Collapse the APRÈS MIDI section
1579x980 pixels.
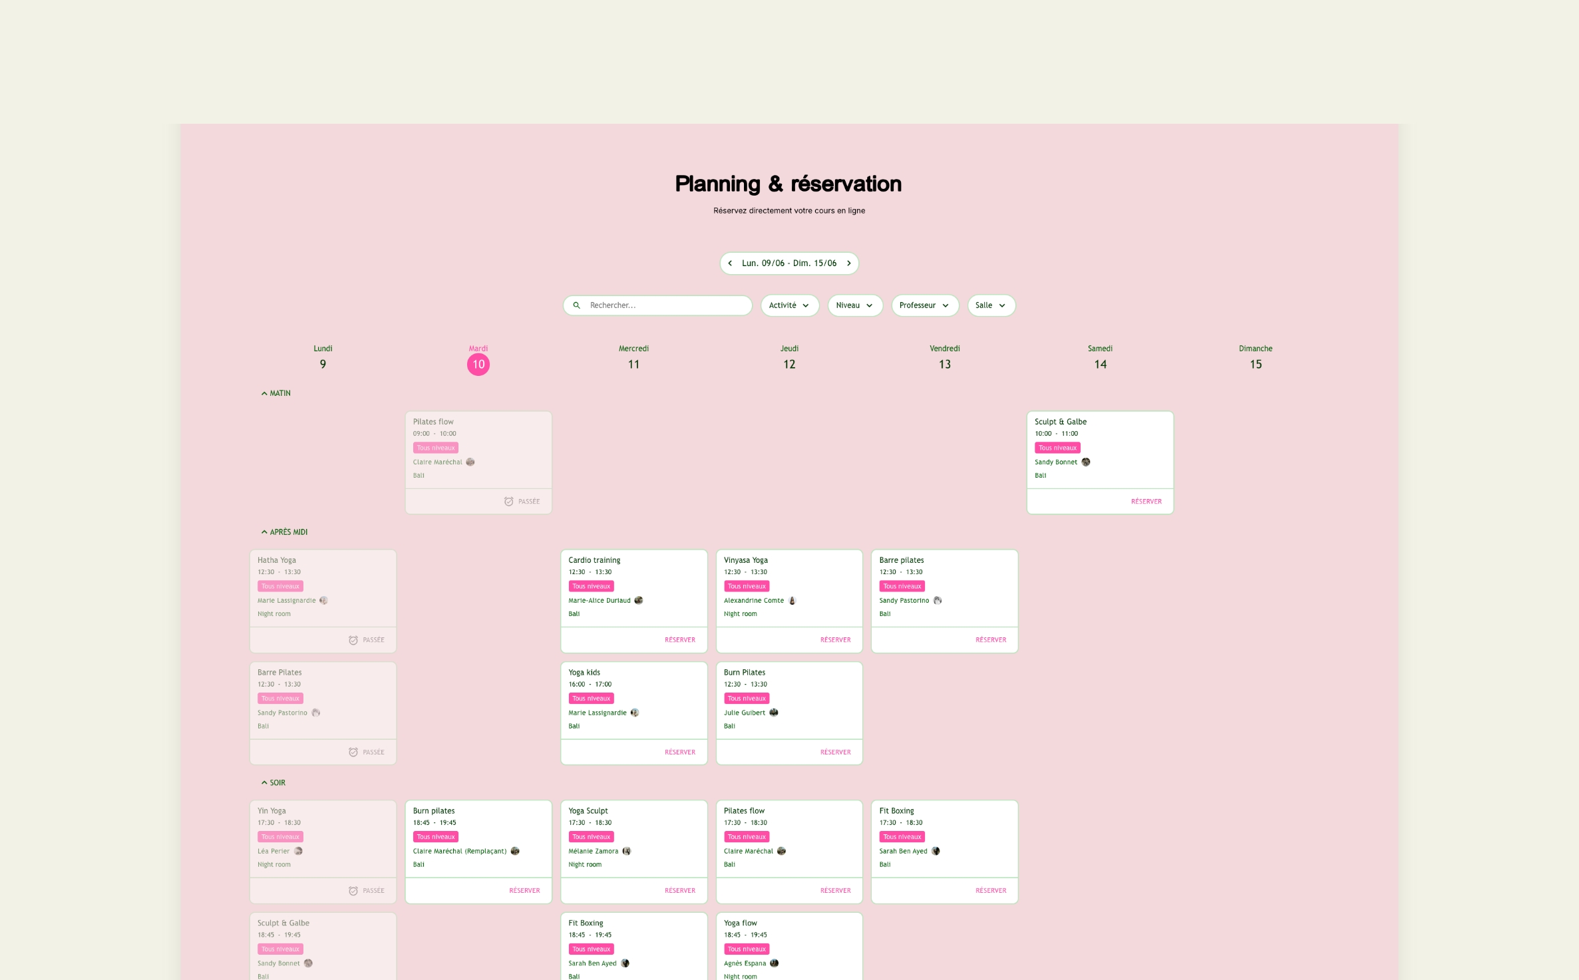click(x=284, y=532)
